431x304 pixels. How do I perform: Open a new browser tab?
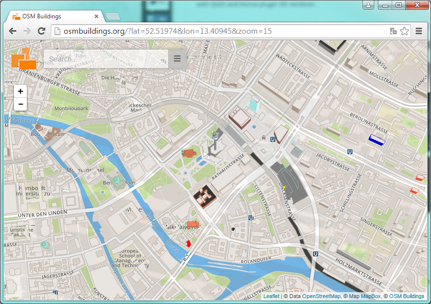113,16
